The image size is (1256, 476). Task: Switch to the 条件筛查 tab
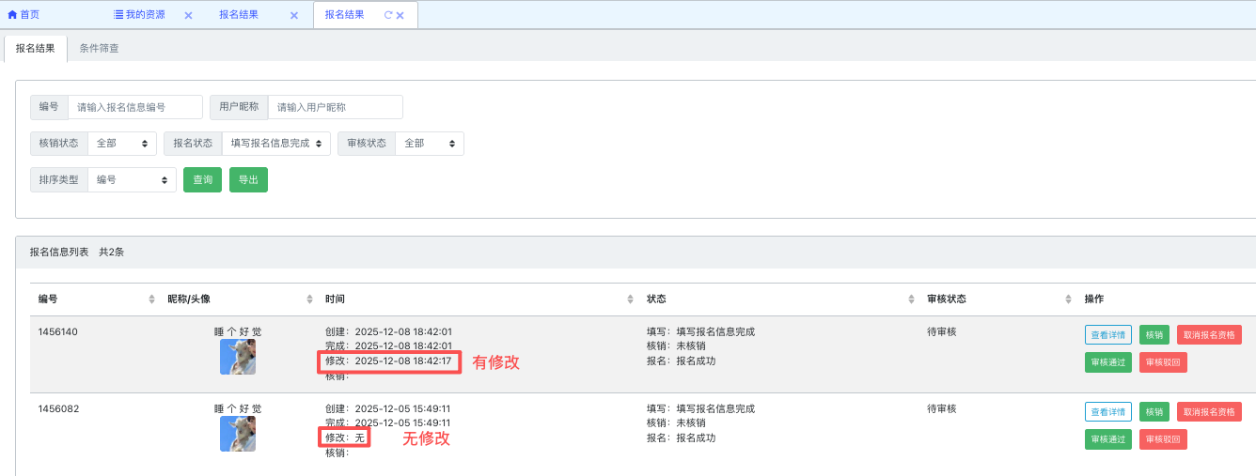[x=99, y=48]
